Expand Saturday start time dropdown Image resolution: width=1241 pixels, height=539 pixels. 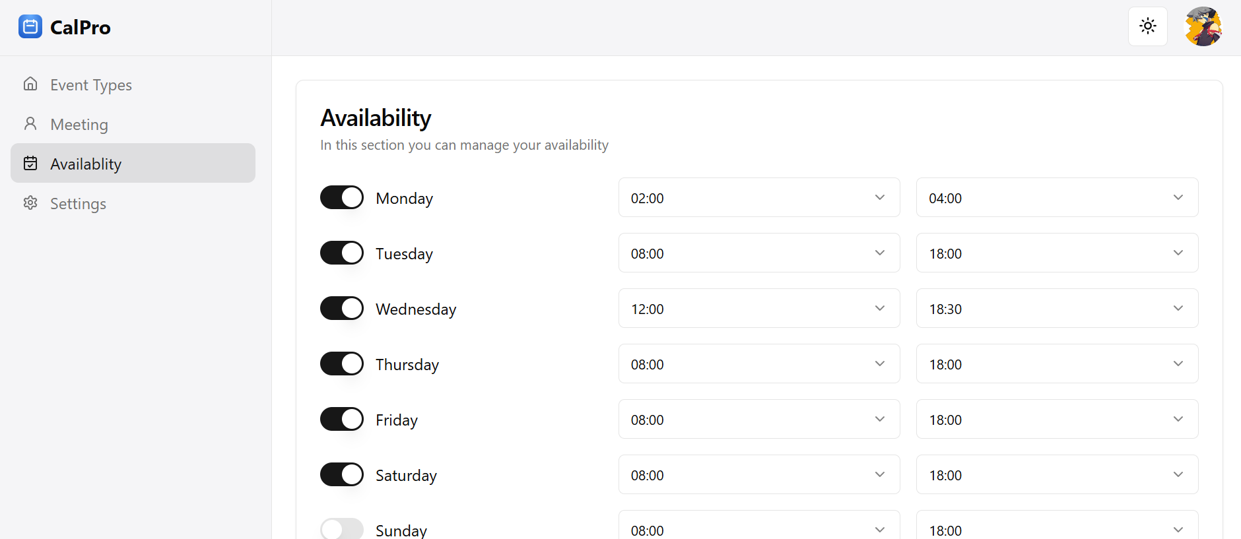[x=759, y=474]
